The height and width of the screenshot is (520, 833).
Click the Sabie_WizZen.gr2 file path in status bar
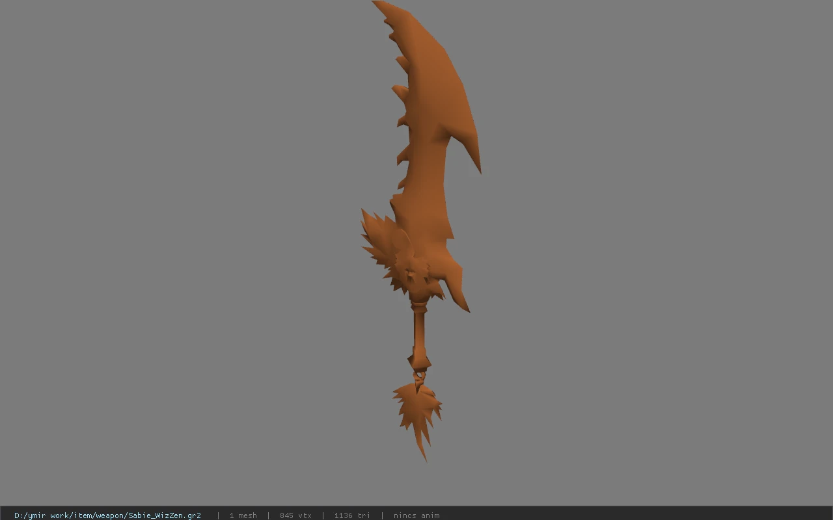pos(107,515)
